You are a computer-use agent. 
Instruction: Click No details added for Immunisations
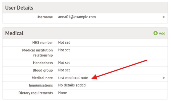(x=72, y=85)
